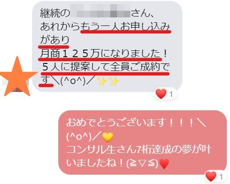Click the yellow heart emoji in the reply
This screenshot has height=184, width=230.
coord(108,137)
